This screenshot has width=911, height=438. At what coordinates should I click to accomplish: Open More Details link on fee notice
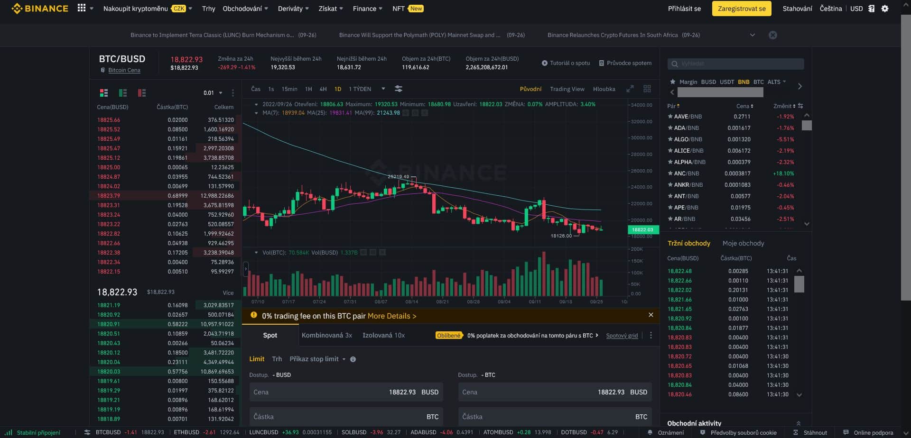(x=392, y=316)
